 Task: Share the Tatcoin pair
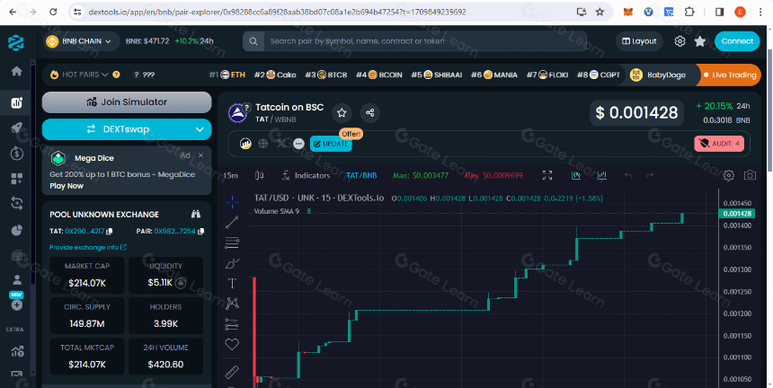pos(369,113)
